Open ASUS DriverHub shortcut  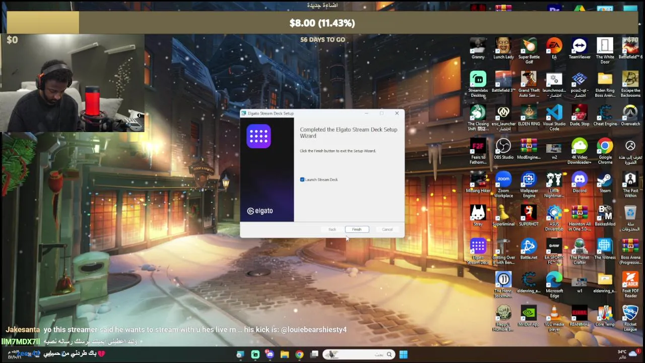click(x=554, y=218)
